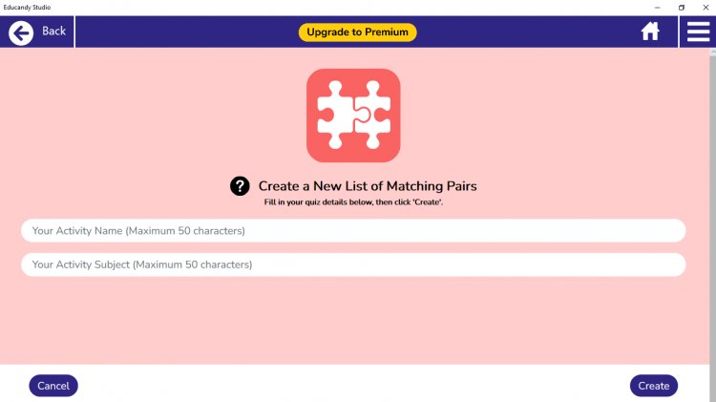This screenshot has height=402, width=716.
Task: Click the back arrow icon
Action: point(21,32)
